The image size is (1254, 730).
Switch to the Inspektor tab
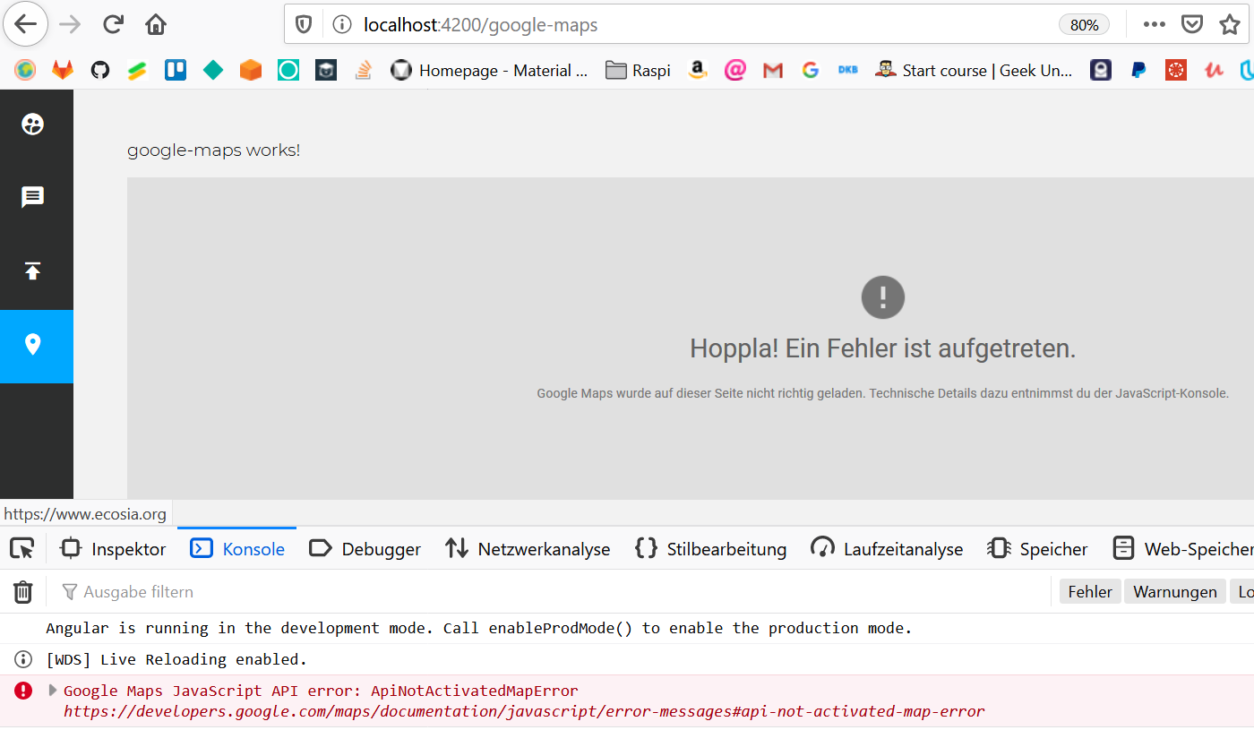(113, 549)
